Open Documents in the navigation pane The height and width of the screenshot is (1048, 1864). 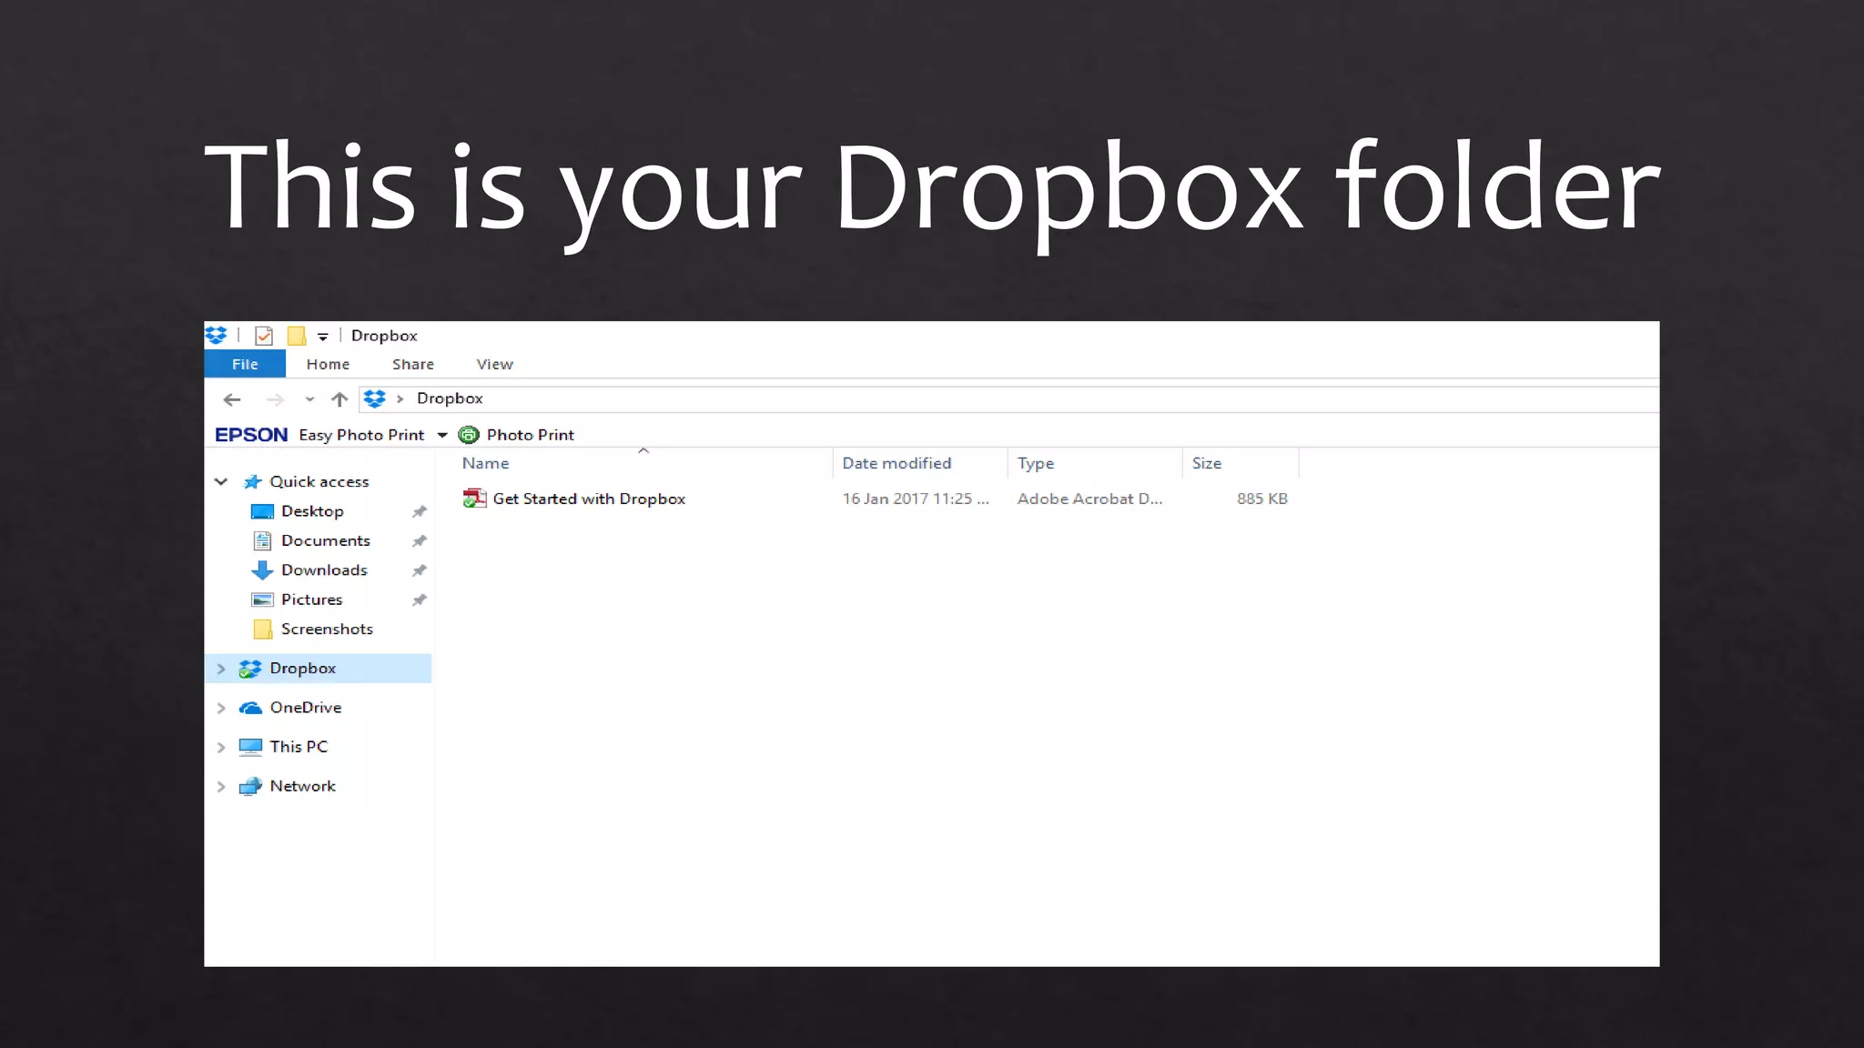pos(326,540)
